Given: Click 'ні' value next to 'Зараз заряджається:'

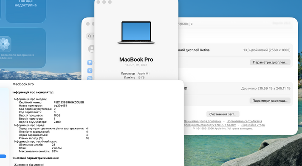Looking at the screenshot, I should [x=87, y=135].
